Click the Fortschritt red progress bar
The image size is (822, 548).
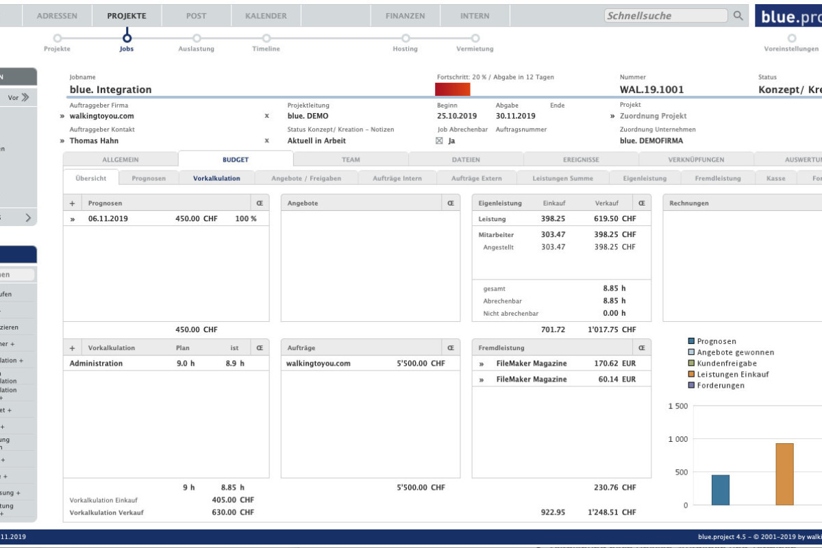(x=453, y=89)
